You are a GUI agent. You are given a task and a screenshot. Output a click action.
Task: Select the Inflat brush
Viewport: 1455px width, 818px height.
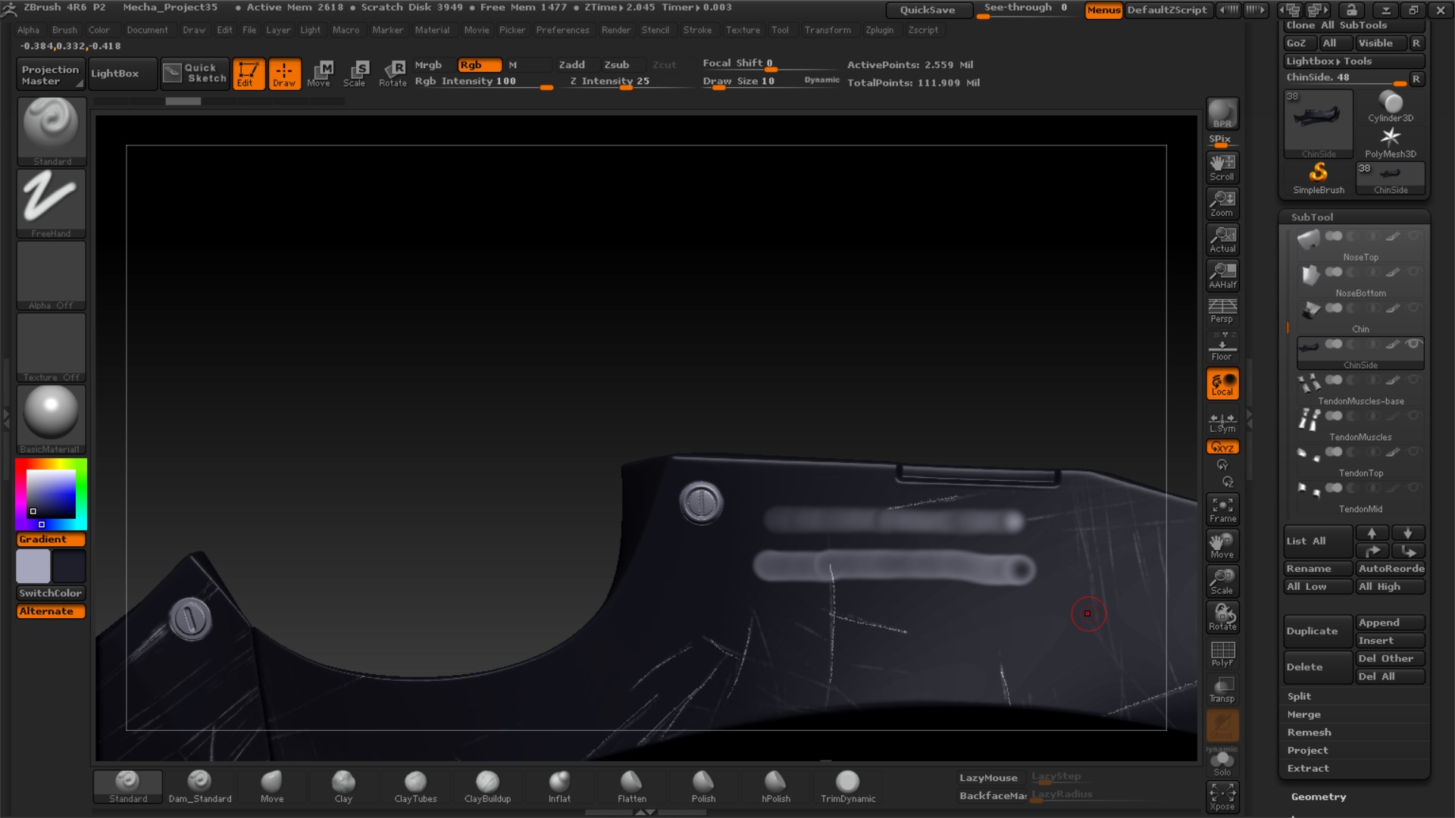pos(559,786)
